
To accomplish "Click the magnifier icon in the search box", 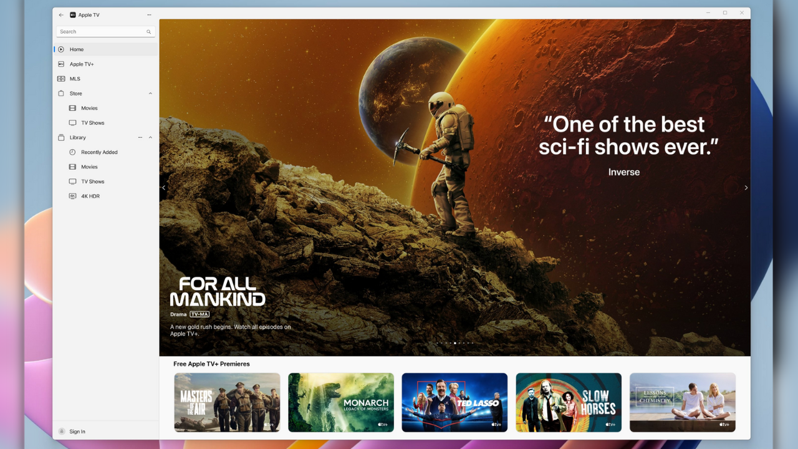I will 149,32.
